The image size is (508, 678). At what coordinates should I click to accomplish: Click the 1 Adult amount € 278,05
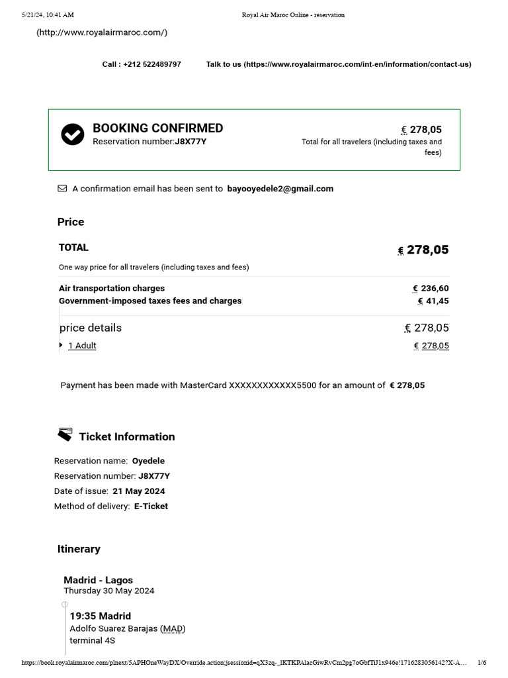(x=431, y=346)
